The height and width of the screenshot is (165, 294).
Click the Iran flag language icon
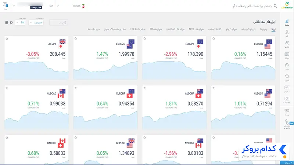83,6
